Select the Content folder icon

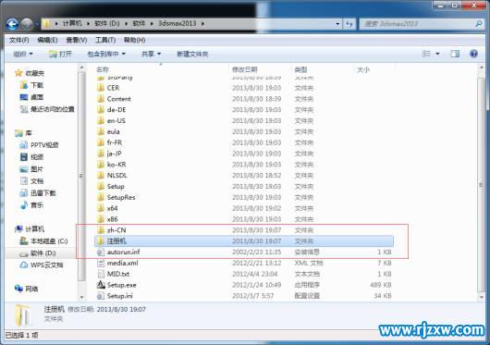(x=101, y=99)
